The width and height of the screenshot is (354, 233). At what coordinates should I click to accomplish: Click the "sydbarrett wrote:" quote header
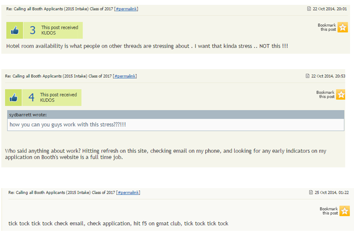[28, 115]
